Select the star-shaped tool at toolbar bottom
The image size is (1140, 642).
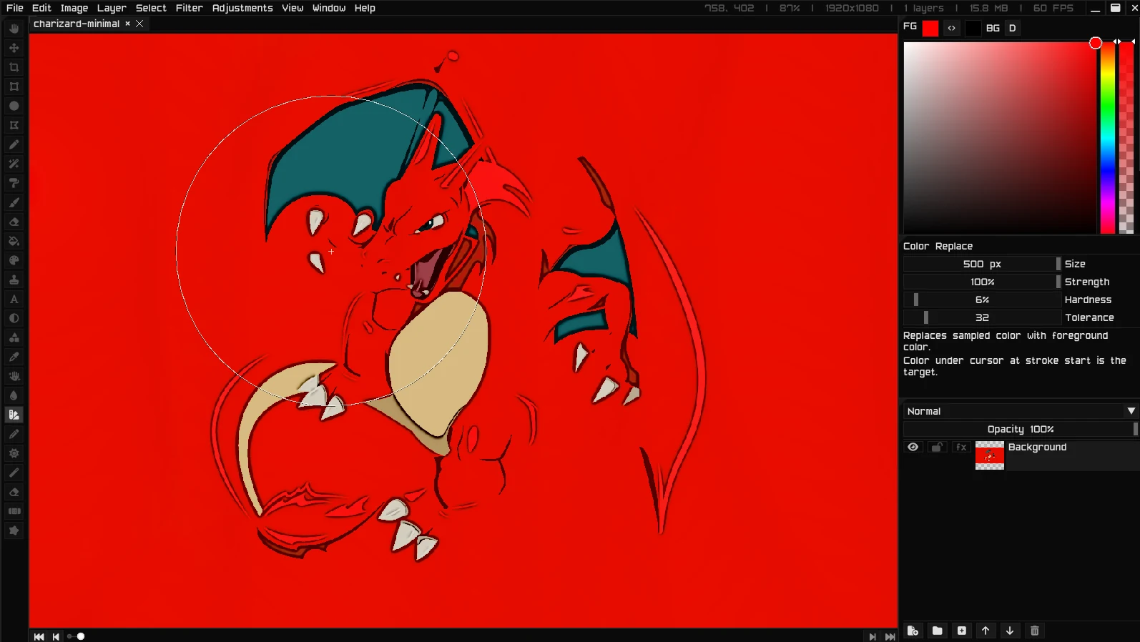pyautogui.click(x=14, y=530)
